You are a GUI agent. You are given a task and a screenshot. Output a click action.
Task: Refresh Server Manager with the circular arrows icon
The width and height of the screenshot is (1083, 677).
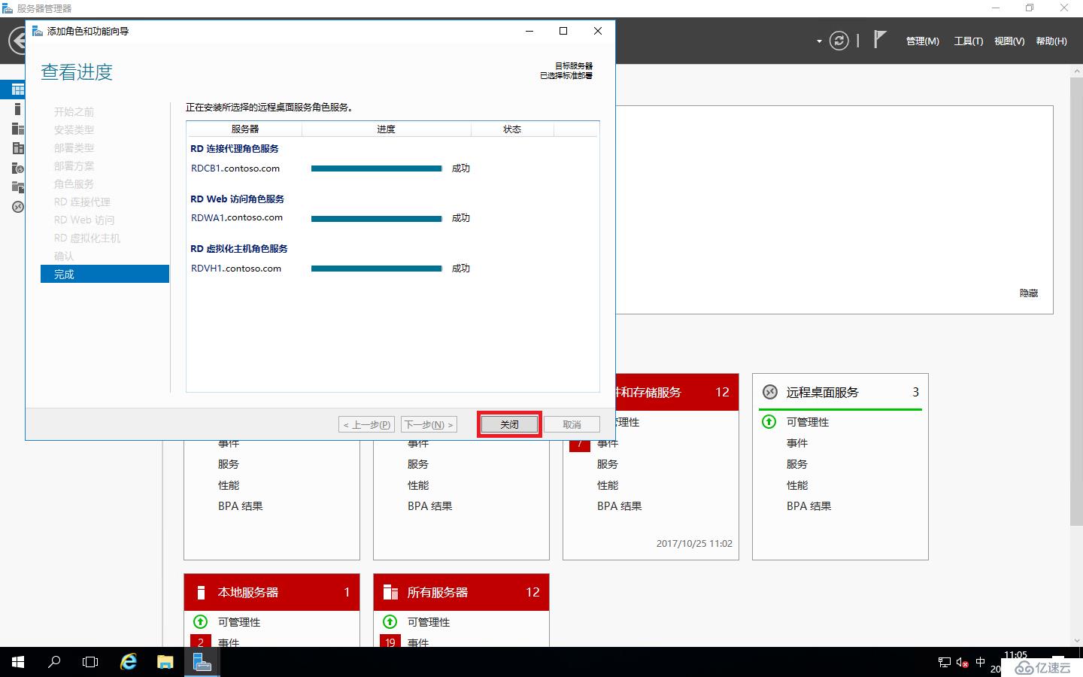(839, 41)
